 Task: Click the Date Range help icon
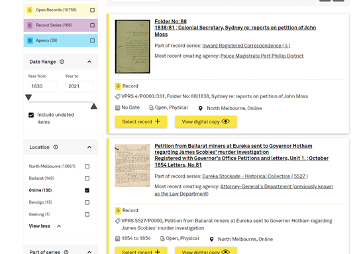click(x=62, y=62)
